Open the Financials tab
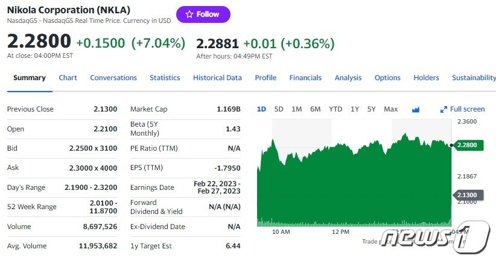 tap(305, 78)
